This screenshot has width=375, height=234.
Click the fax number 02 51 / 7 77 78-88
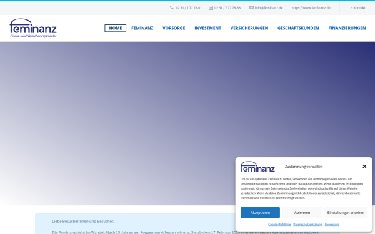click(227, 8)
